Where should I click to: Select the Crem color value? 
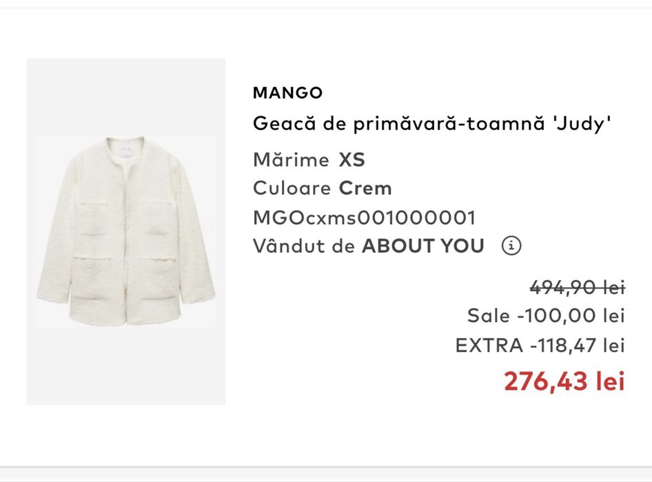(365, 188)
